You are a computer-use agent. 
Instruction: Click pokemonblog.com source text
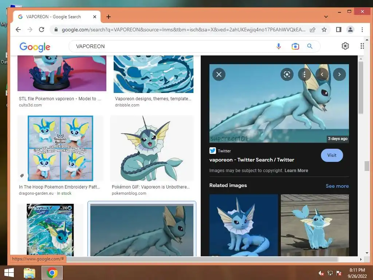click(x=129, y=193)
